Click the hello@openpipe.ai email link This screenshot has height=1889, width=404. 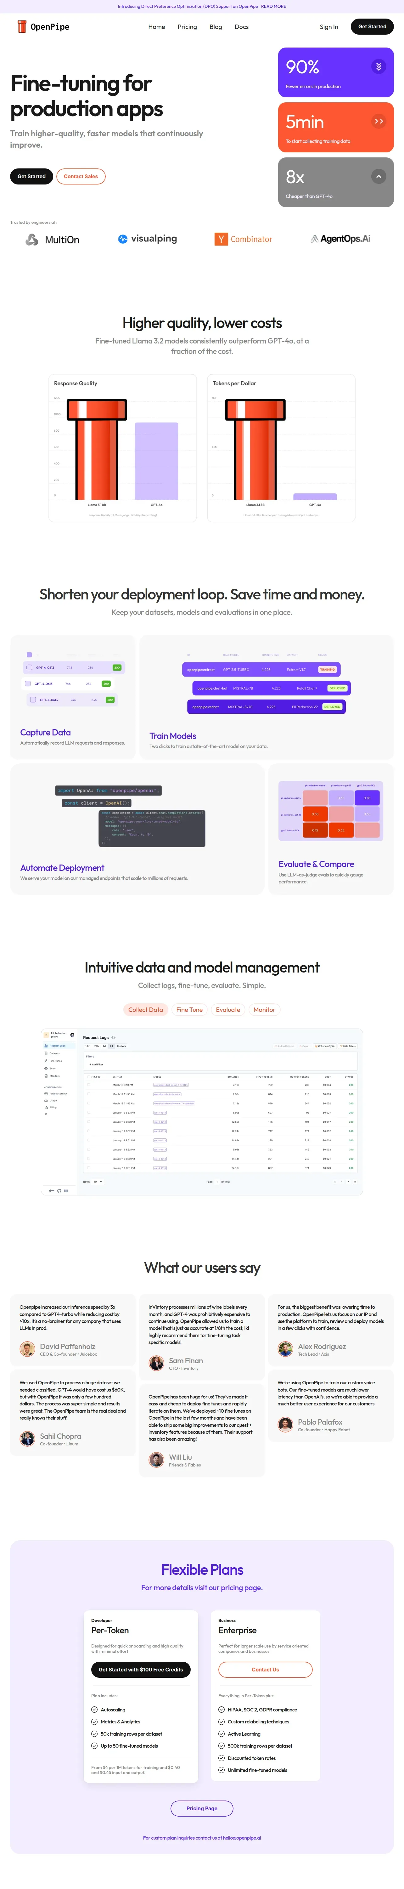click(x=242, y=1838)
